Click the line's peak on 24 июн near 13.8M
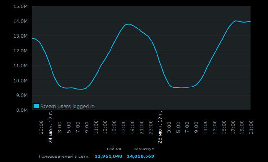Viewport: 268px width, 162px height. click(x=129, y=24)
